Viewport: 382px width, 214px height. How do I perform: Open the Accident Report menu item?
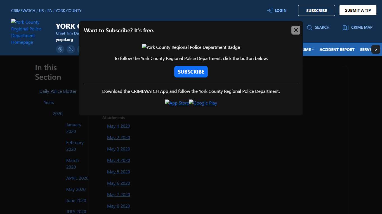[x=337, y=50]
